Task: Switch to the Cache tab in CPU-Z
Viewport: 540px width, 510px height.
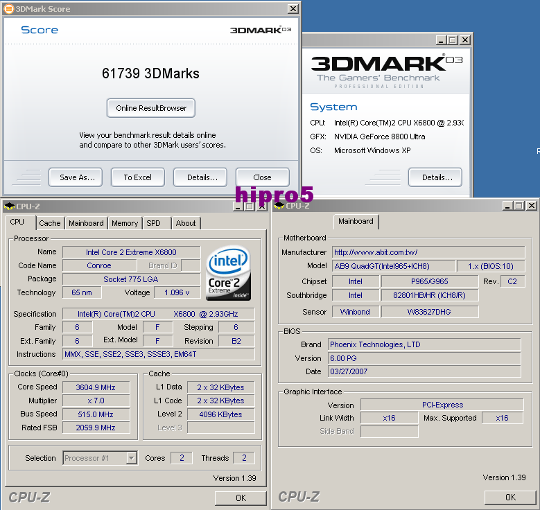Action: pos(50,223)
